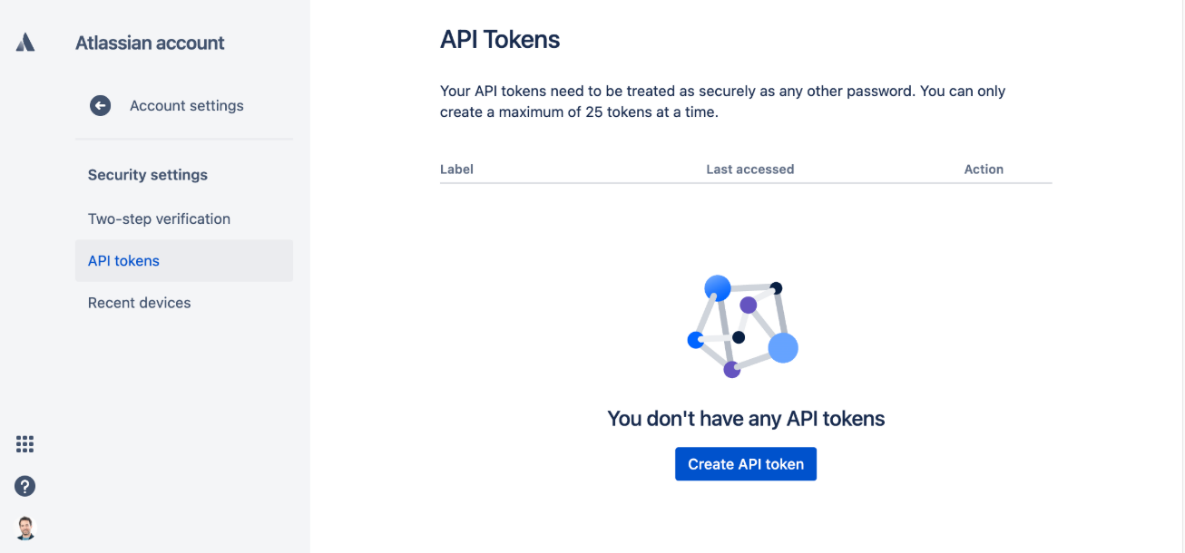
Task: Open Recent devices settings
Action: pos(139,302)
